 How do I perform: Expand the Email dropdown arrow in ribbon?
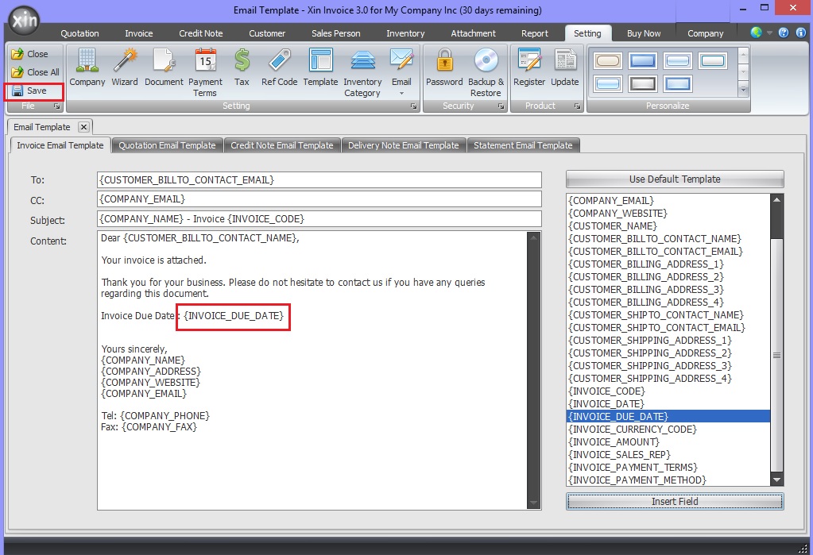(401, 94)
